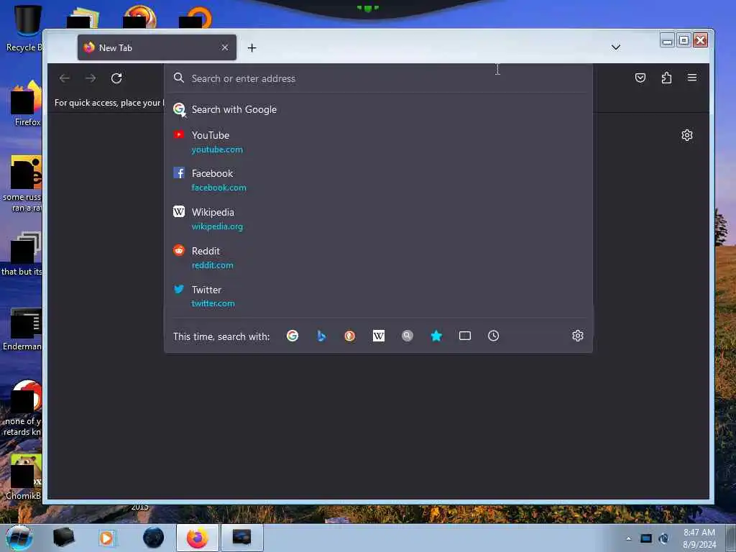Open the facebook.com link
Viewport: 736px width, 552px height.
click(x=218, y=188)
